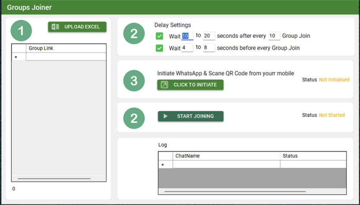Click the maximum seconds field showing 20
The width and height of the screenshot is (360, 205).
209,36
